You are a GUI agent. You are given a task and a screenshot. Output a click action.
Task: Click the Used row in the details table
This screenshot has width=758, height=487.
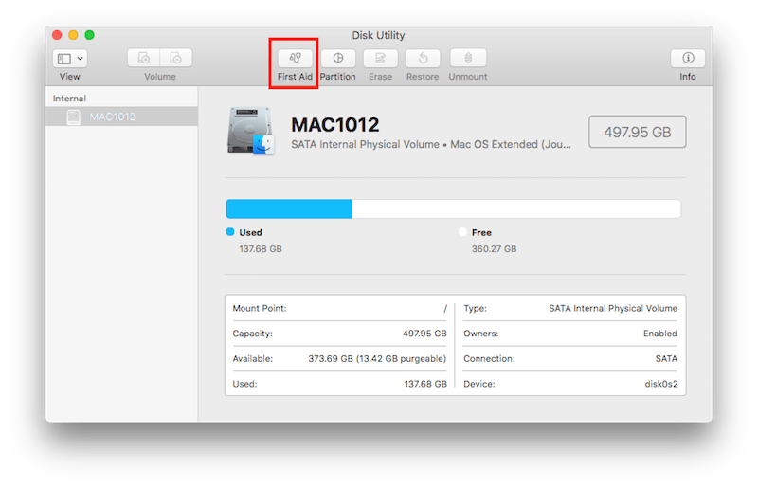(x=340, y=384)
